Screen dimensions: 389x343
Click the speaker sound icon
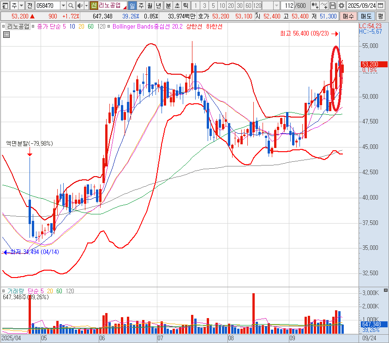click(x=80, y=6)
